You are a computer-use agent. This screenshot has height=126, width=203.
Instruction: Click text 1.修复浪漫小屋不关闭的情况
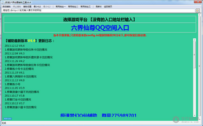[x=22, y=92]
